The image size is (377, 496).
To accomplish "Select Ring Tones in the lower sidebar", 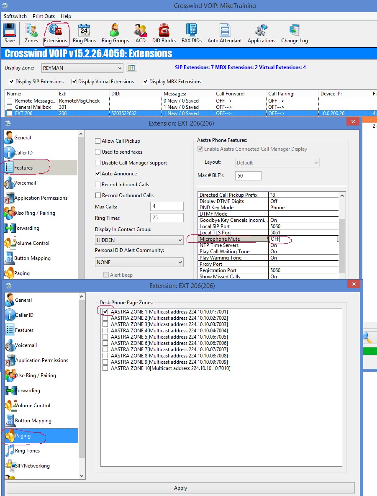I will (27, 451).
